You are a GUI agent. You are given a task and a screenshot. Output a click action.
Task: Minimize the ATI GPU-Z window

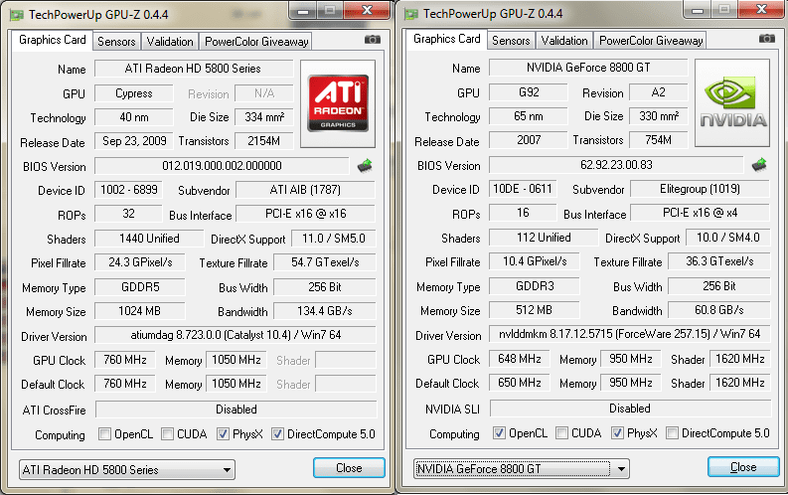click(x=303, y=11)
